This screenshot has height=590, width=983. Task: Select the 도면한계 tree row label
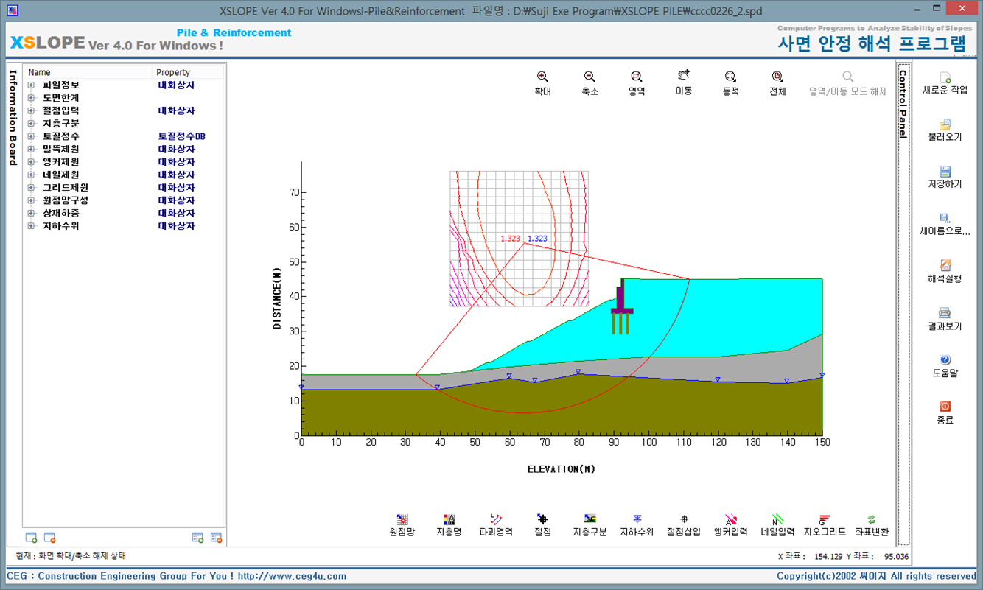(x=61, y=97)
